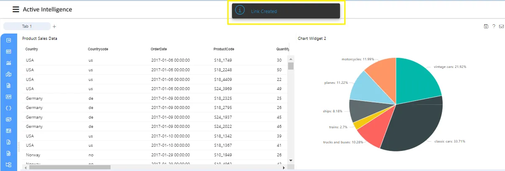The height and width of the screenshot is (171, 505).
Task: Open help via the question mark icon
Action: (x=494, y=26)
